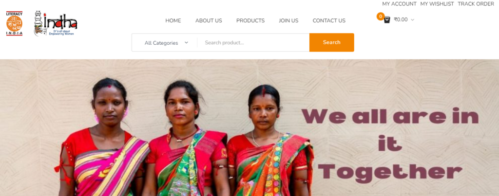Click the arrow inside the All Categories selector
This screenshot has width=499, height=196.
point(187,43)
